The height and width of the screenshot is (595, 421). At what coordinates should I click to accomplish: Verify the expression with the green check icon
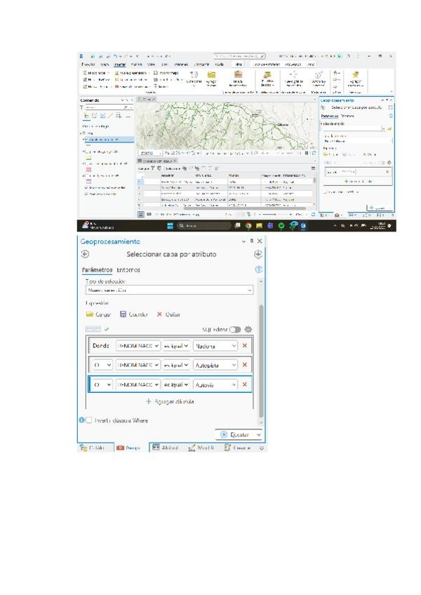(106, 329)
